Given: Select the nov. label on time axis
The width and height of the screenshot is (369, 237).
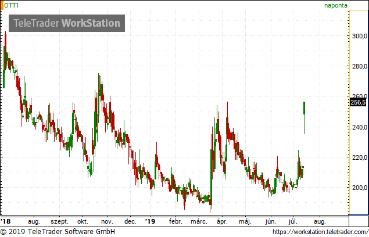Looking at the screenshot, I should [x=107, y=222].
